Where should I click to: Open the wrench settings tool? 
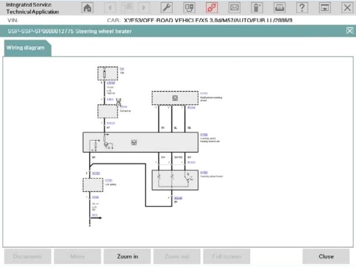pos(166,8)
